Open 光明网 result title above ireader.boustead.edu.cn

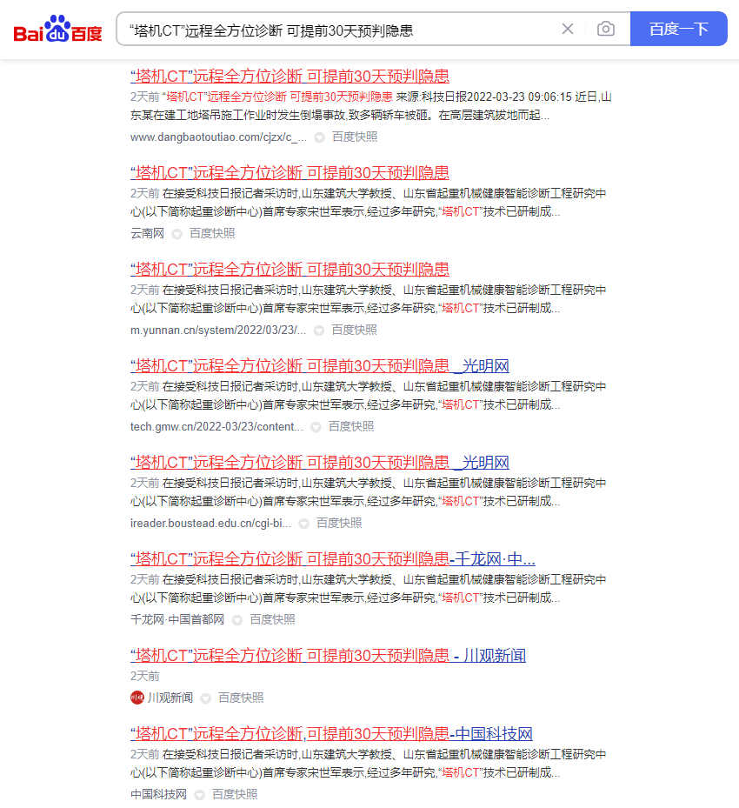tap(320, 462)
